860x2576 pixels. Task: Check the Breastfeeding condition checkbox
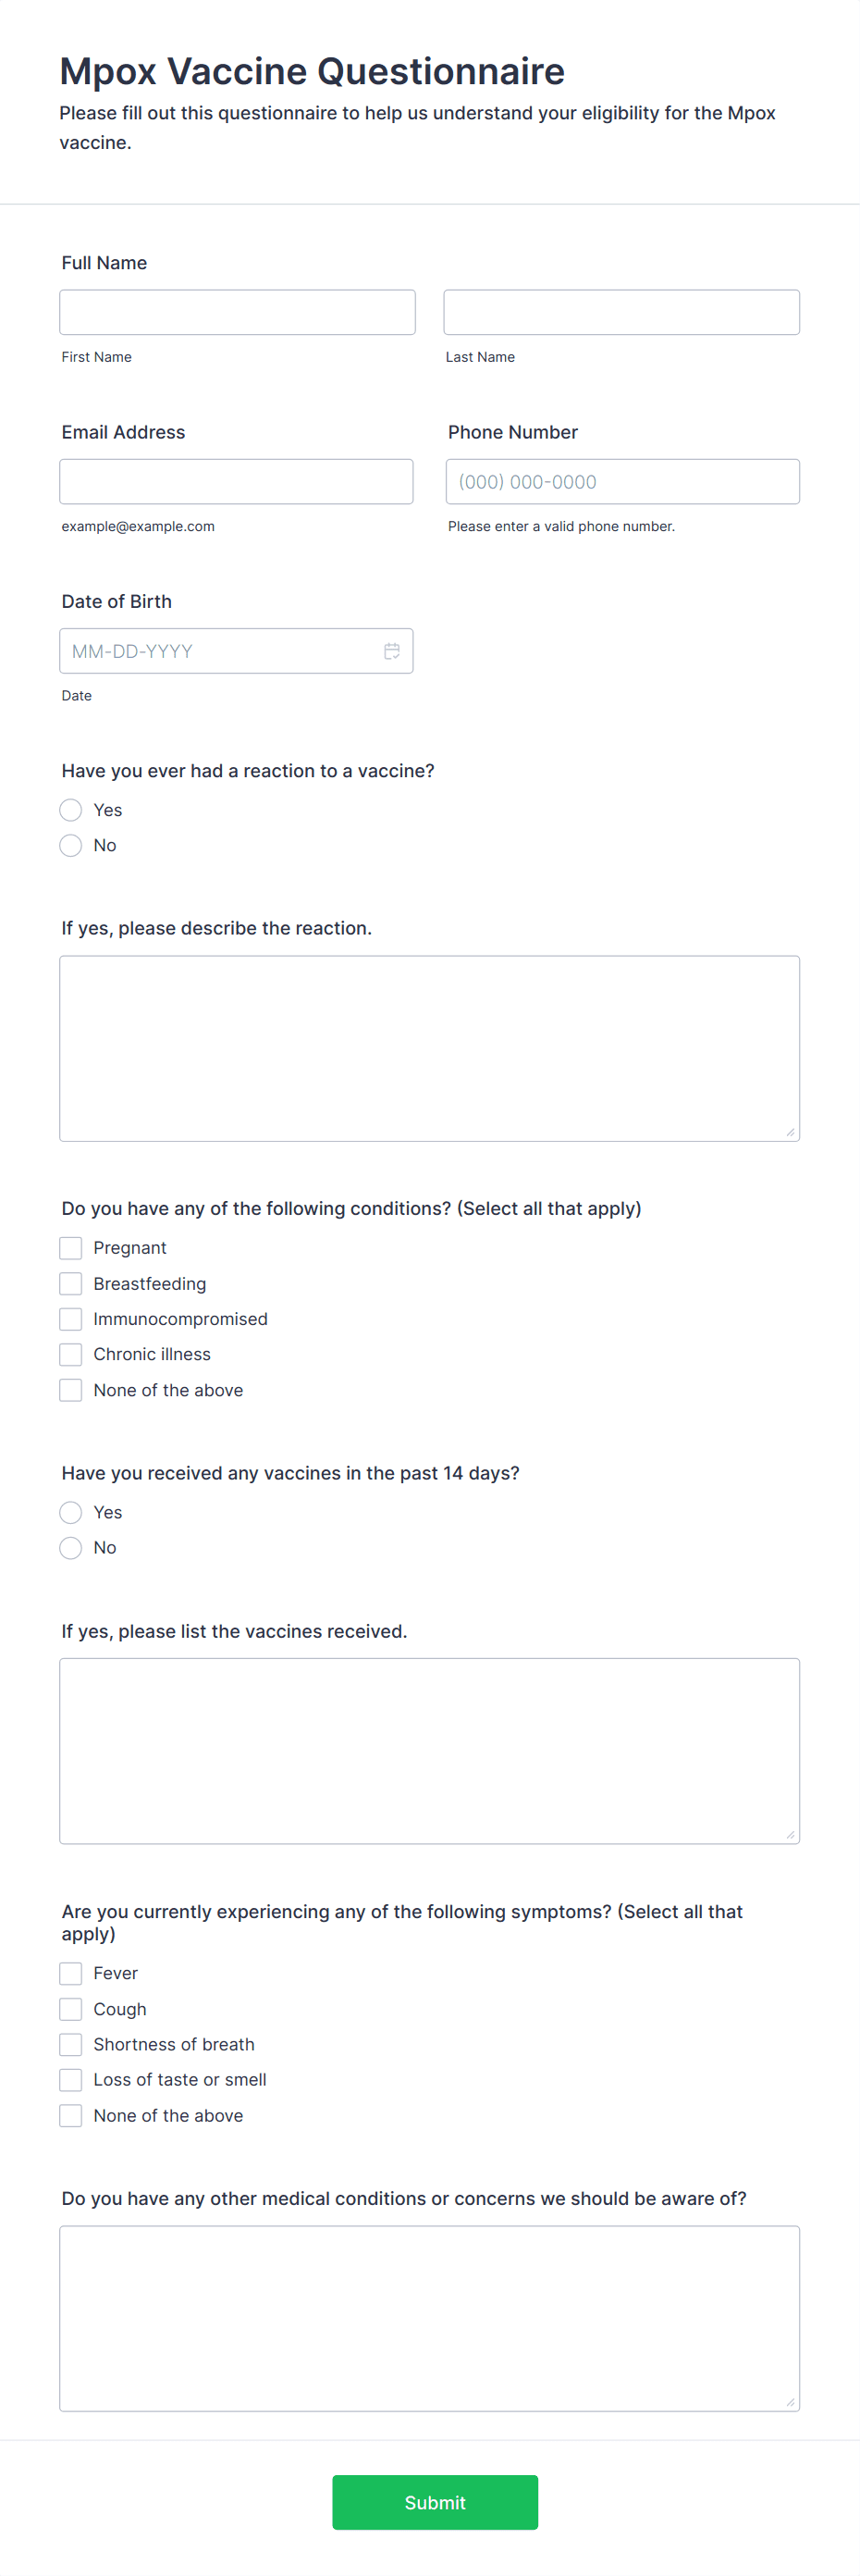70,1283
